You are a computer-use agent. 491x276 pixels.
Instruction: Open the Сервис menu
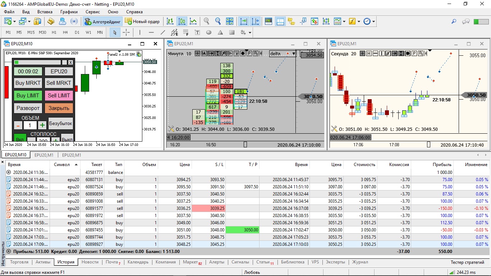click(x=93, y=12)
